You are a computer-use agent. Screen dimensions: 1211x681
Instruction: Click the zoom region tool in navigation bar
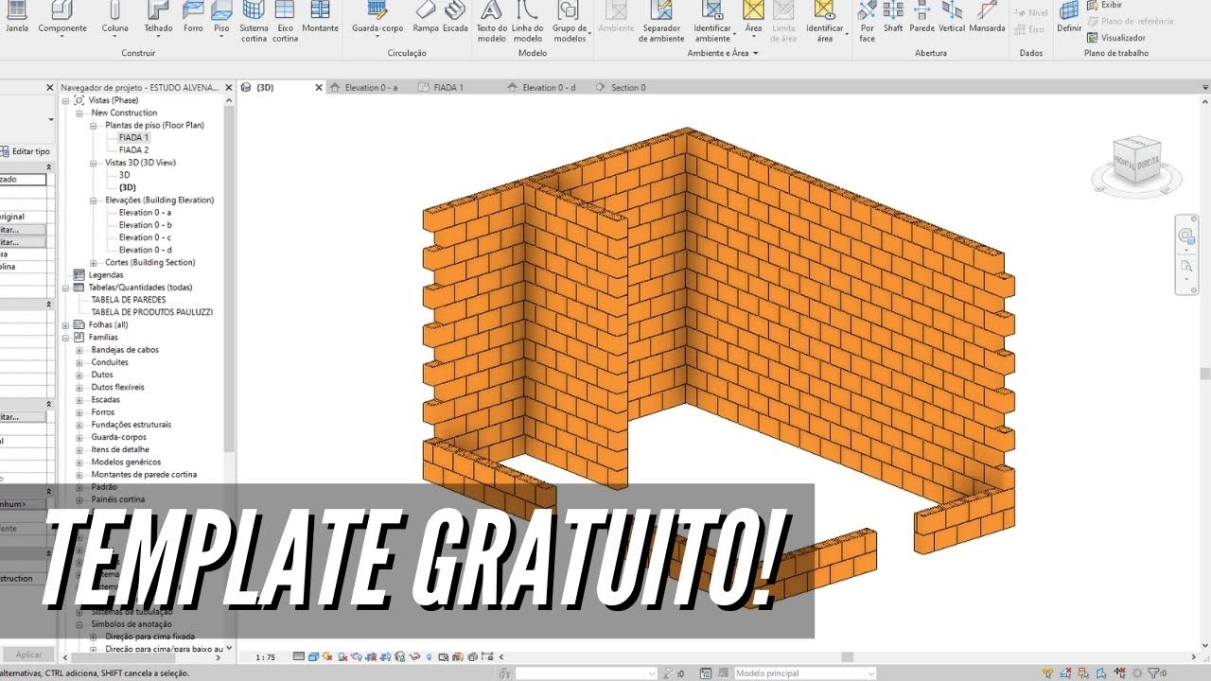tap(1186, 266)
